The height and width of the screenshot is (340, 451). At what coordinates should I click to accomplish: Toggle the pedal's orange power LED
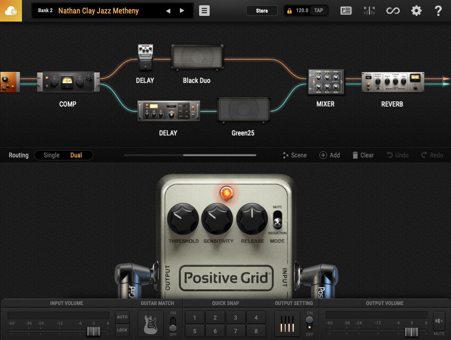[x=226, y=193]
